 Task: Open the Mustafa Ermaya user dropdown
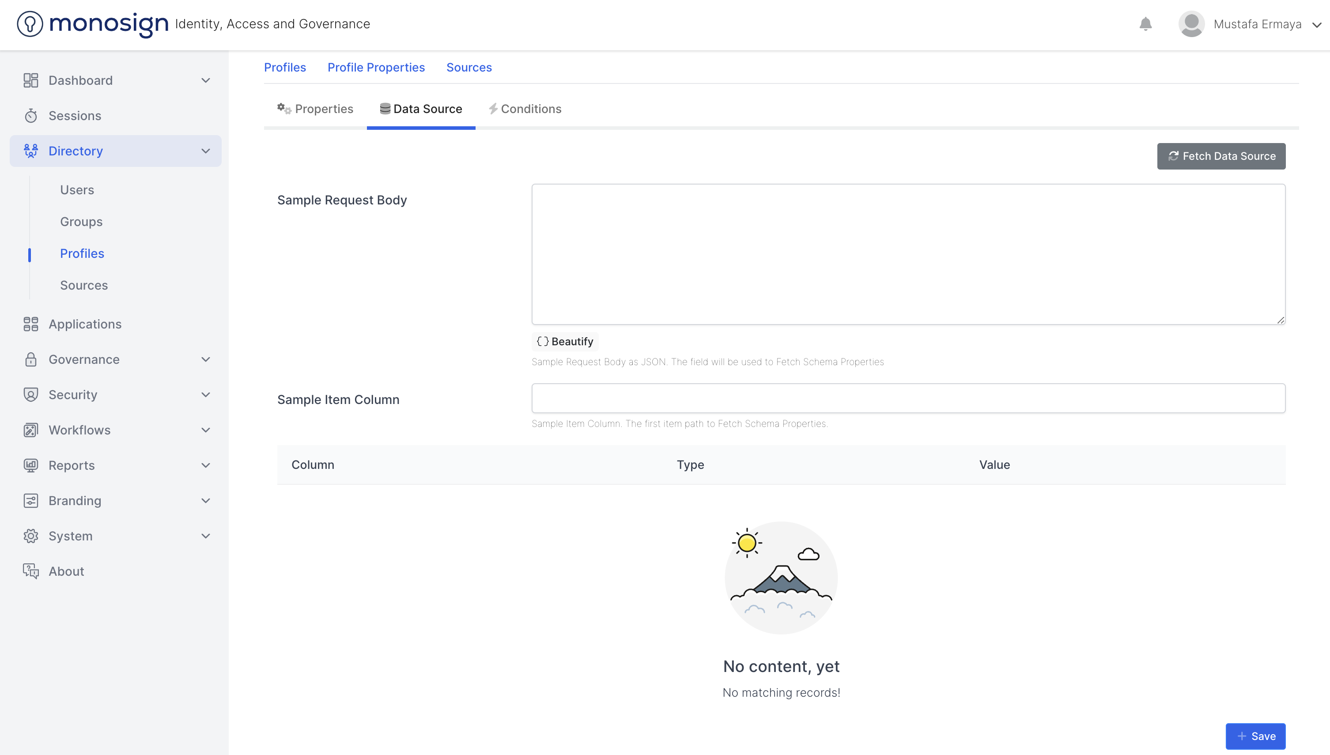[x=1316, y=24]
